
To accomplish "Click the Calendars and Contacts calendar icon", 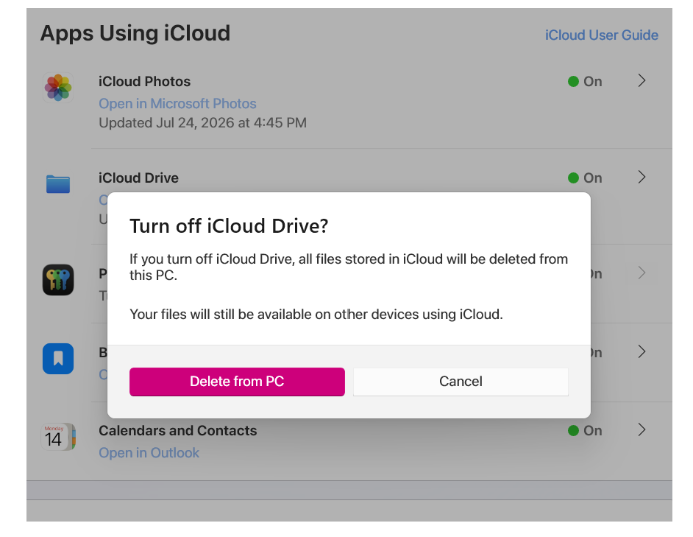I will (x=58, y=437).
